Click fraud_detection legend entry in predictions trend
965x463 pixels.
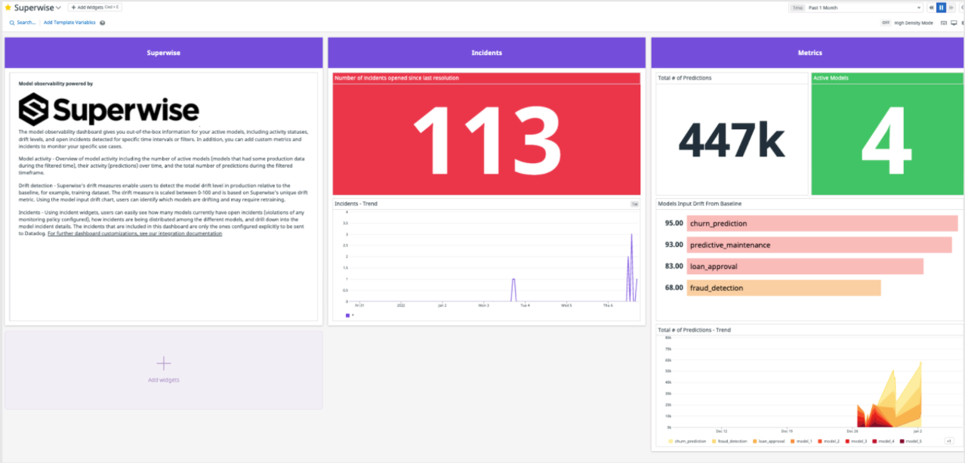[729, 441]
